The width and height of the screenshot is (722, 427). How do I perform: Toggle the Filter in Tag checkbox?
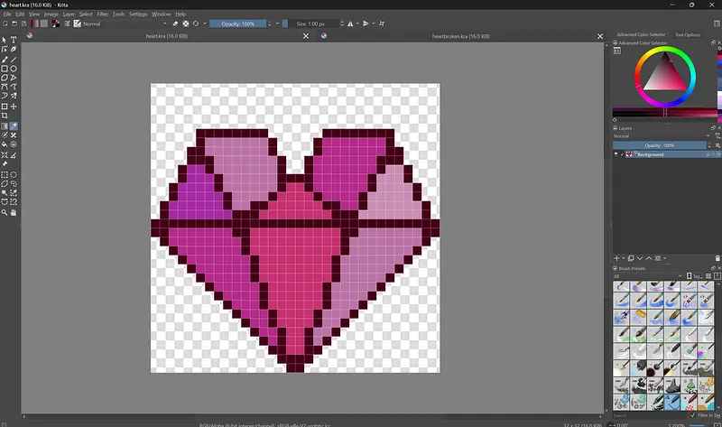692,414
